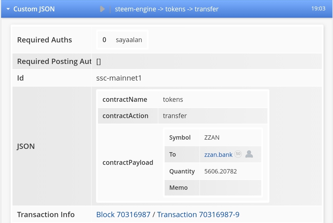The width and height of the screenshot is (333, 223).
Task: Click the contractAction value transfer
Action: pyautogui.click(x=175, y=116)
